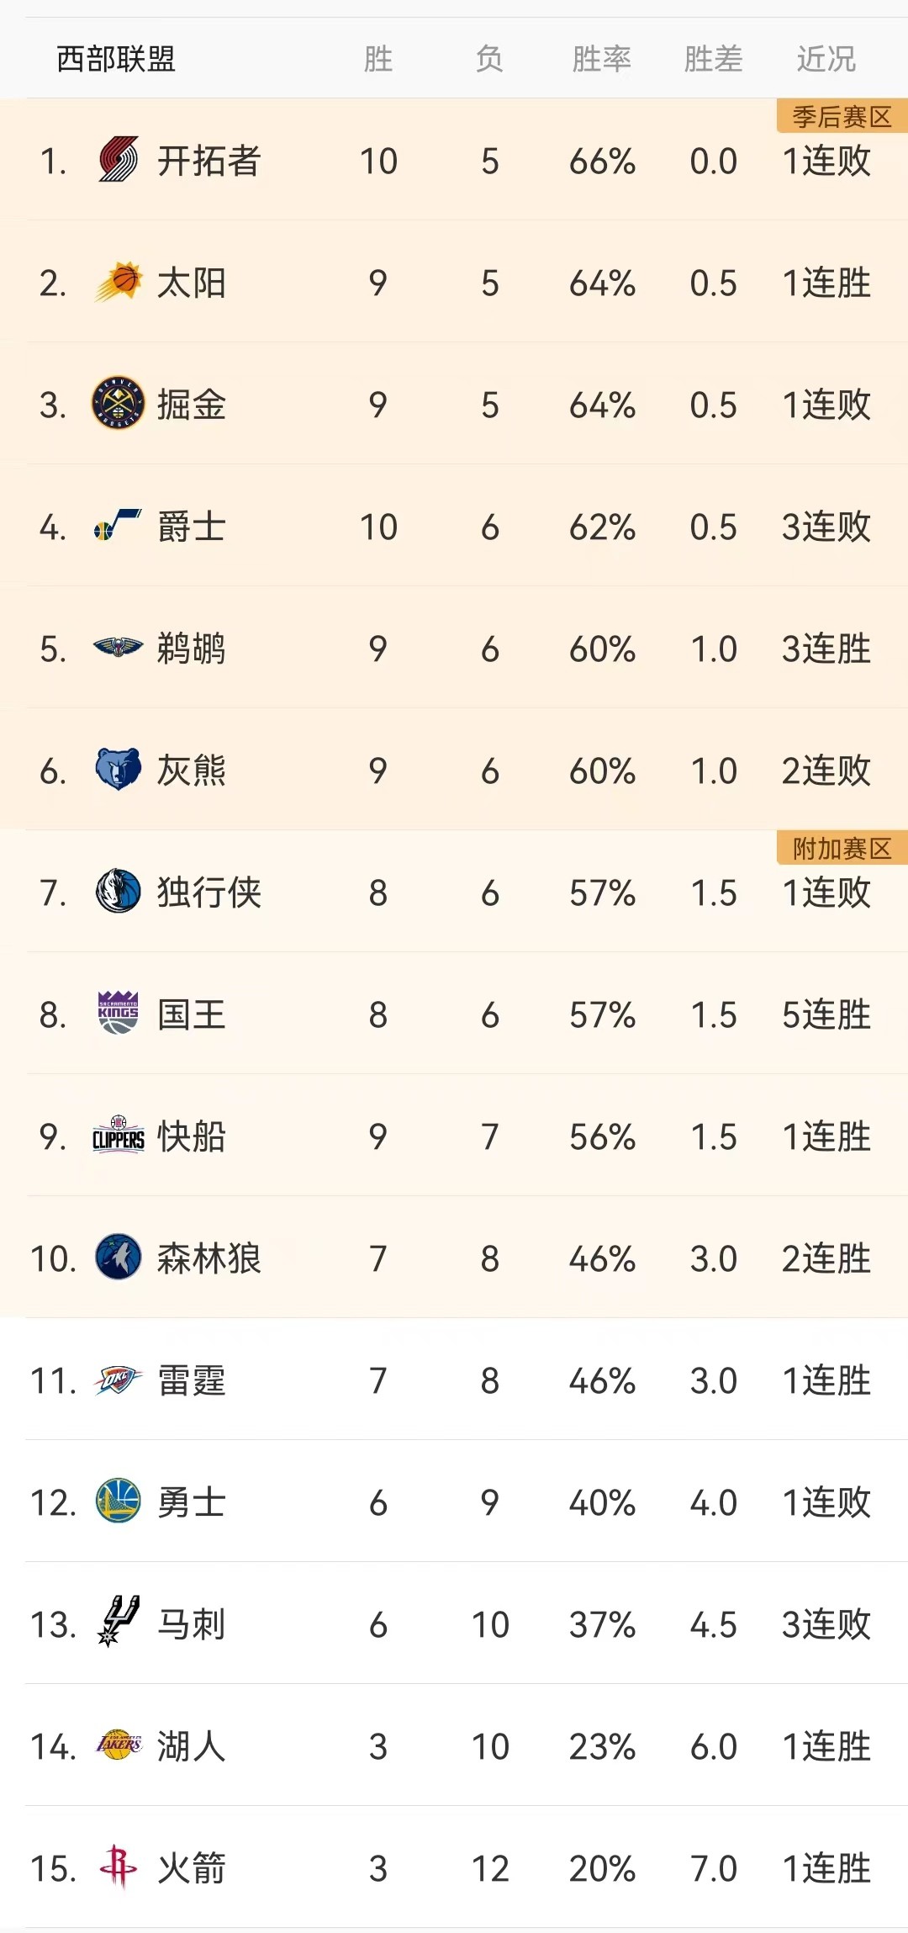Tap the Kings (国王) logo
This screenshot has height=1933, width=908.
coord(118,1013)
